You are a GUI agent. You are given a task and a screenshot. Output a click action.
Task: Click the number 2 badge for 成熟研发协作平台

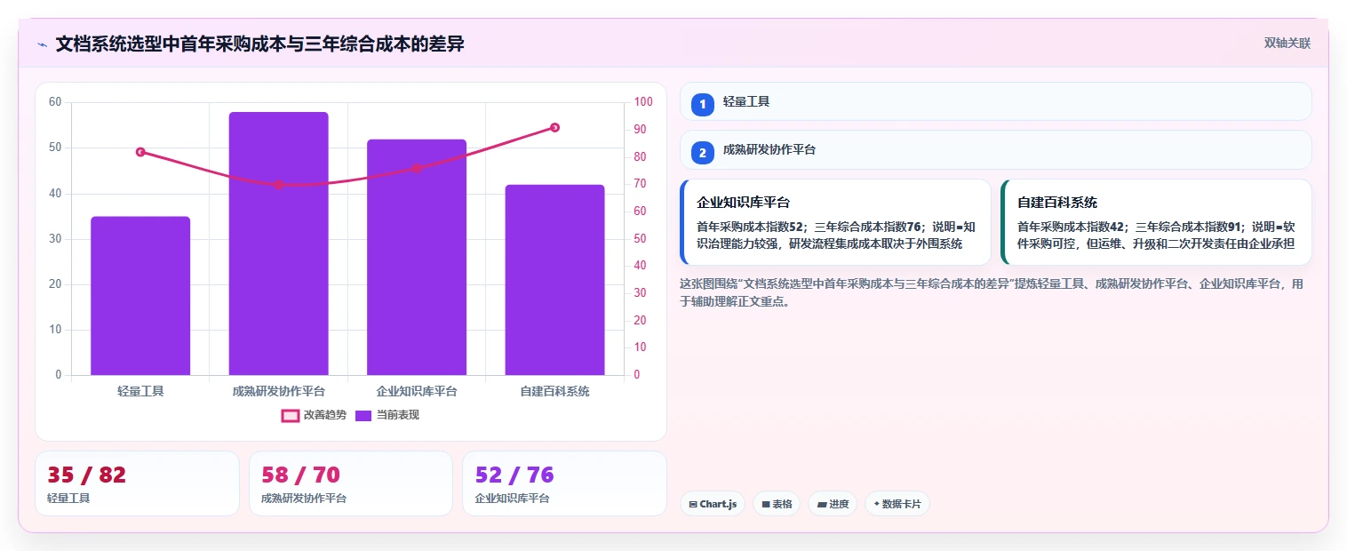coord(702,153)
